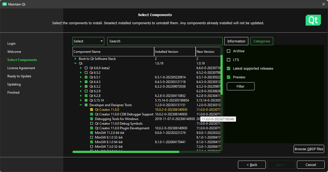The width and height of the screenshot is (328, 172).
Task: Open the Select dropdown
Action: pos(88,41)
